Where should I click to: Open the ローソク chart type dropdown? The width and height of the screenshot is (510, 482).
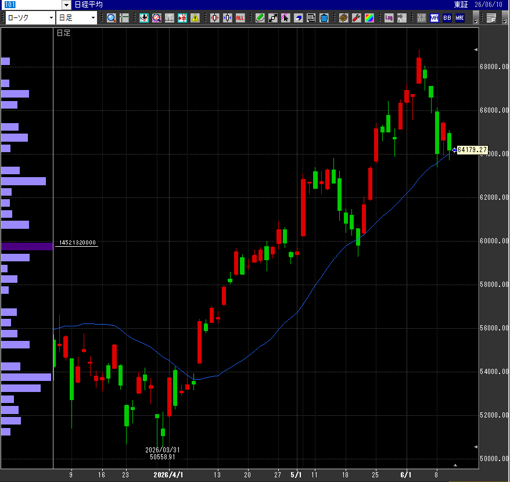pos(51,18)
